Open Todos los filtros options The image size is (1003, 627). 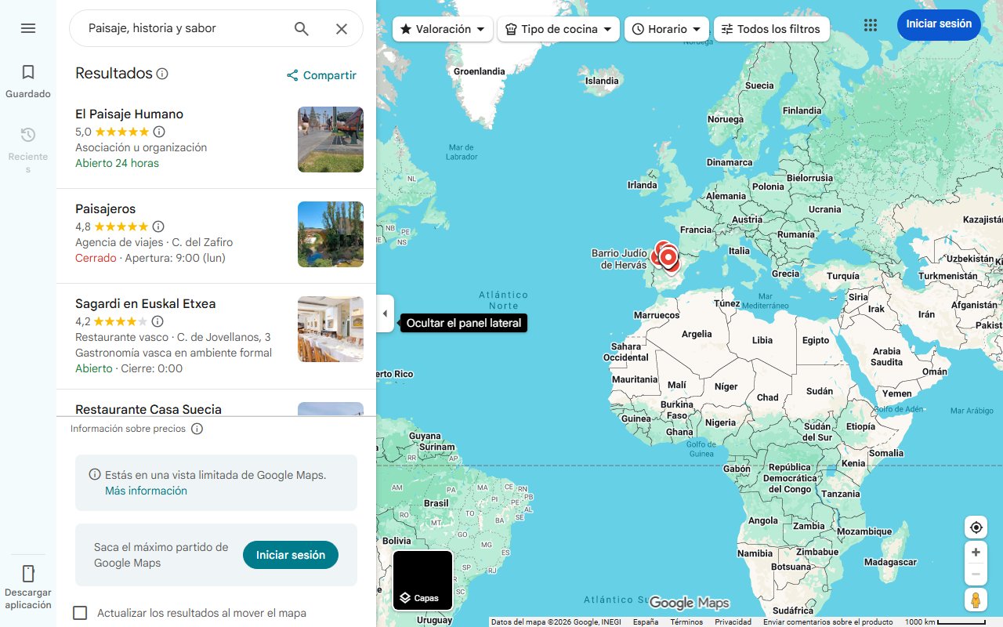(771, 28)
